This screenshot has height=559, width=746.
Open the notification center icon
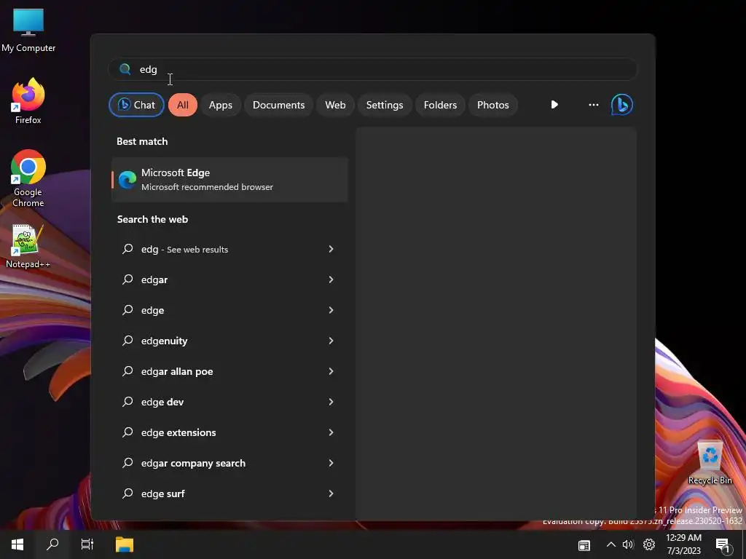click(723, 545)
